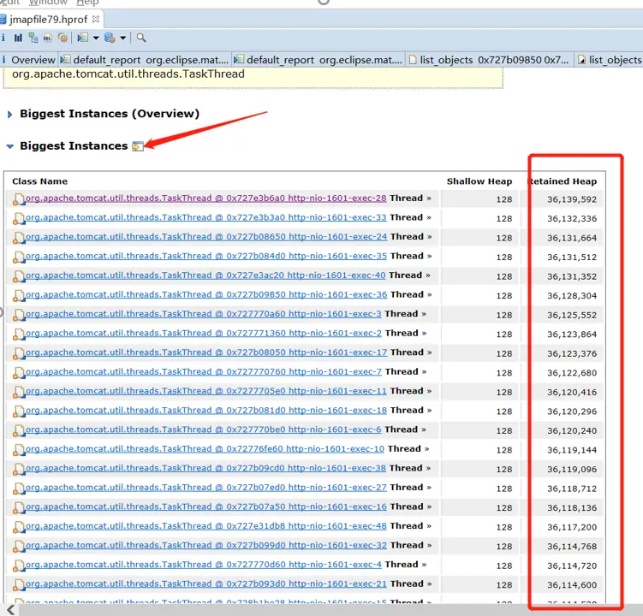Screen dimensions: 643x616
Task: Click retained heap value 36,120,240
Action: coord(572,430)
